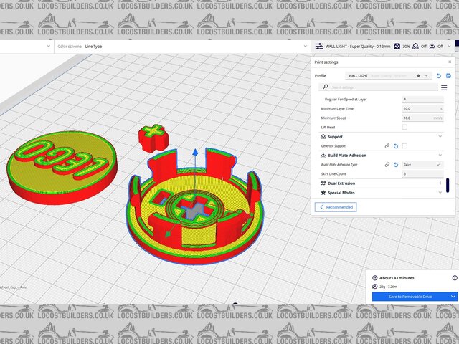Viewport: 459px width, 344px height.
Task: Save the current profile with disk icon
Action: pyautogui.click(x=448, y=75)
